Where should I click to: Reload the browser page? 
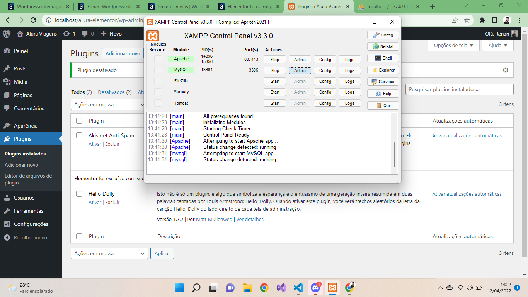coord(33,20)
